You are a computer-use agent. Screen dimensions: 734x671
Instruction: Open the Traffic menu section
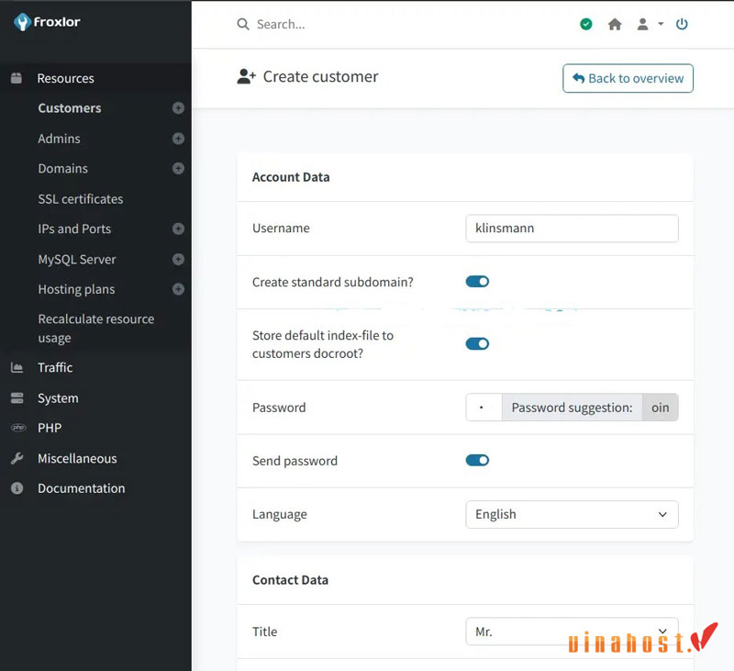pos(55,367)
